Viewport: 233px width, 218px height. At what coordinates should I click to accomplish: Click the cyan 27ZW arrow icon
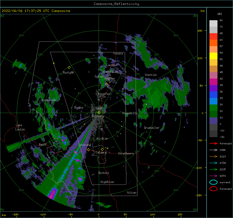coord(213,163)
